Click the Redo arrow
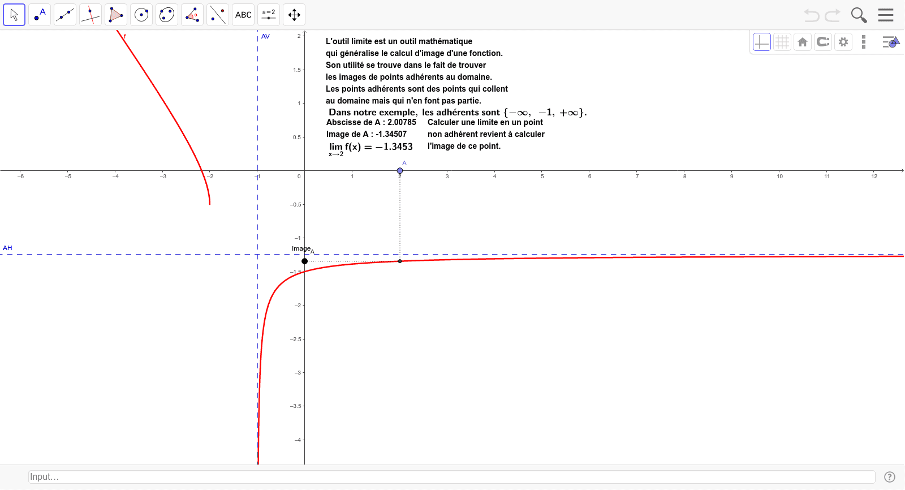The height and width of the screenshot is (490, 905). click(833, 15)
